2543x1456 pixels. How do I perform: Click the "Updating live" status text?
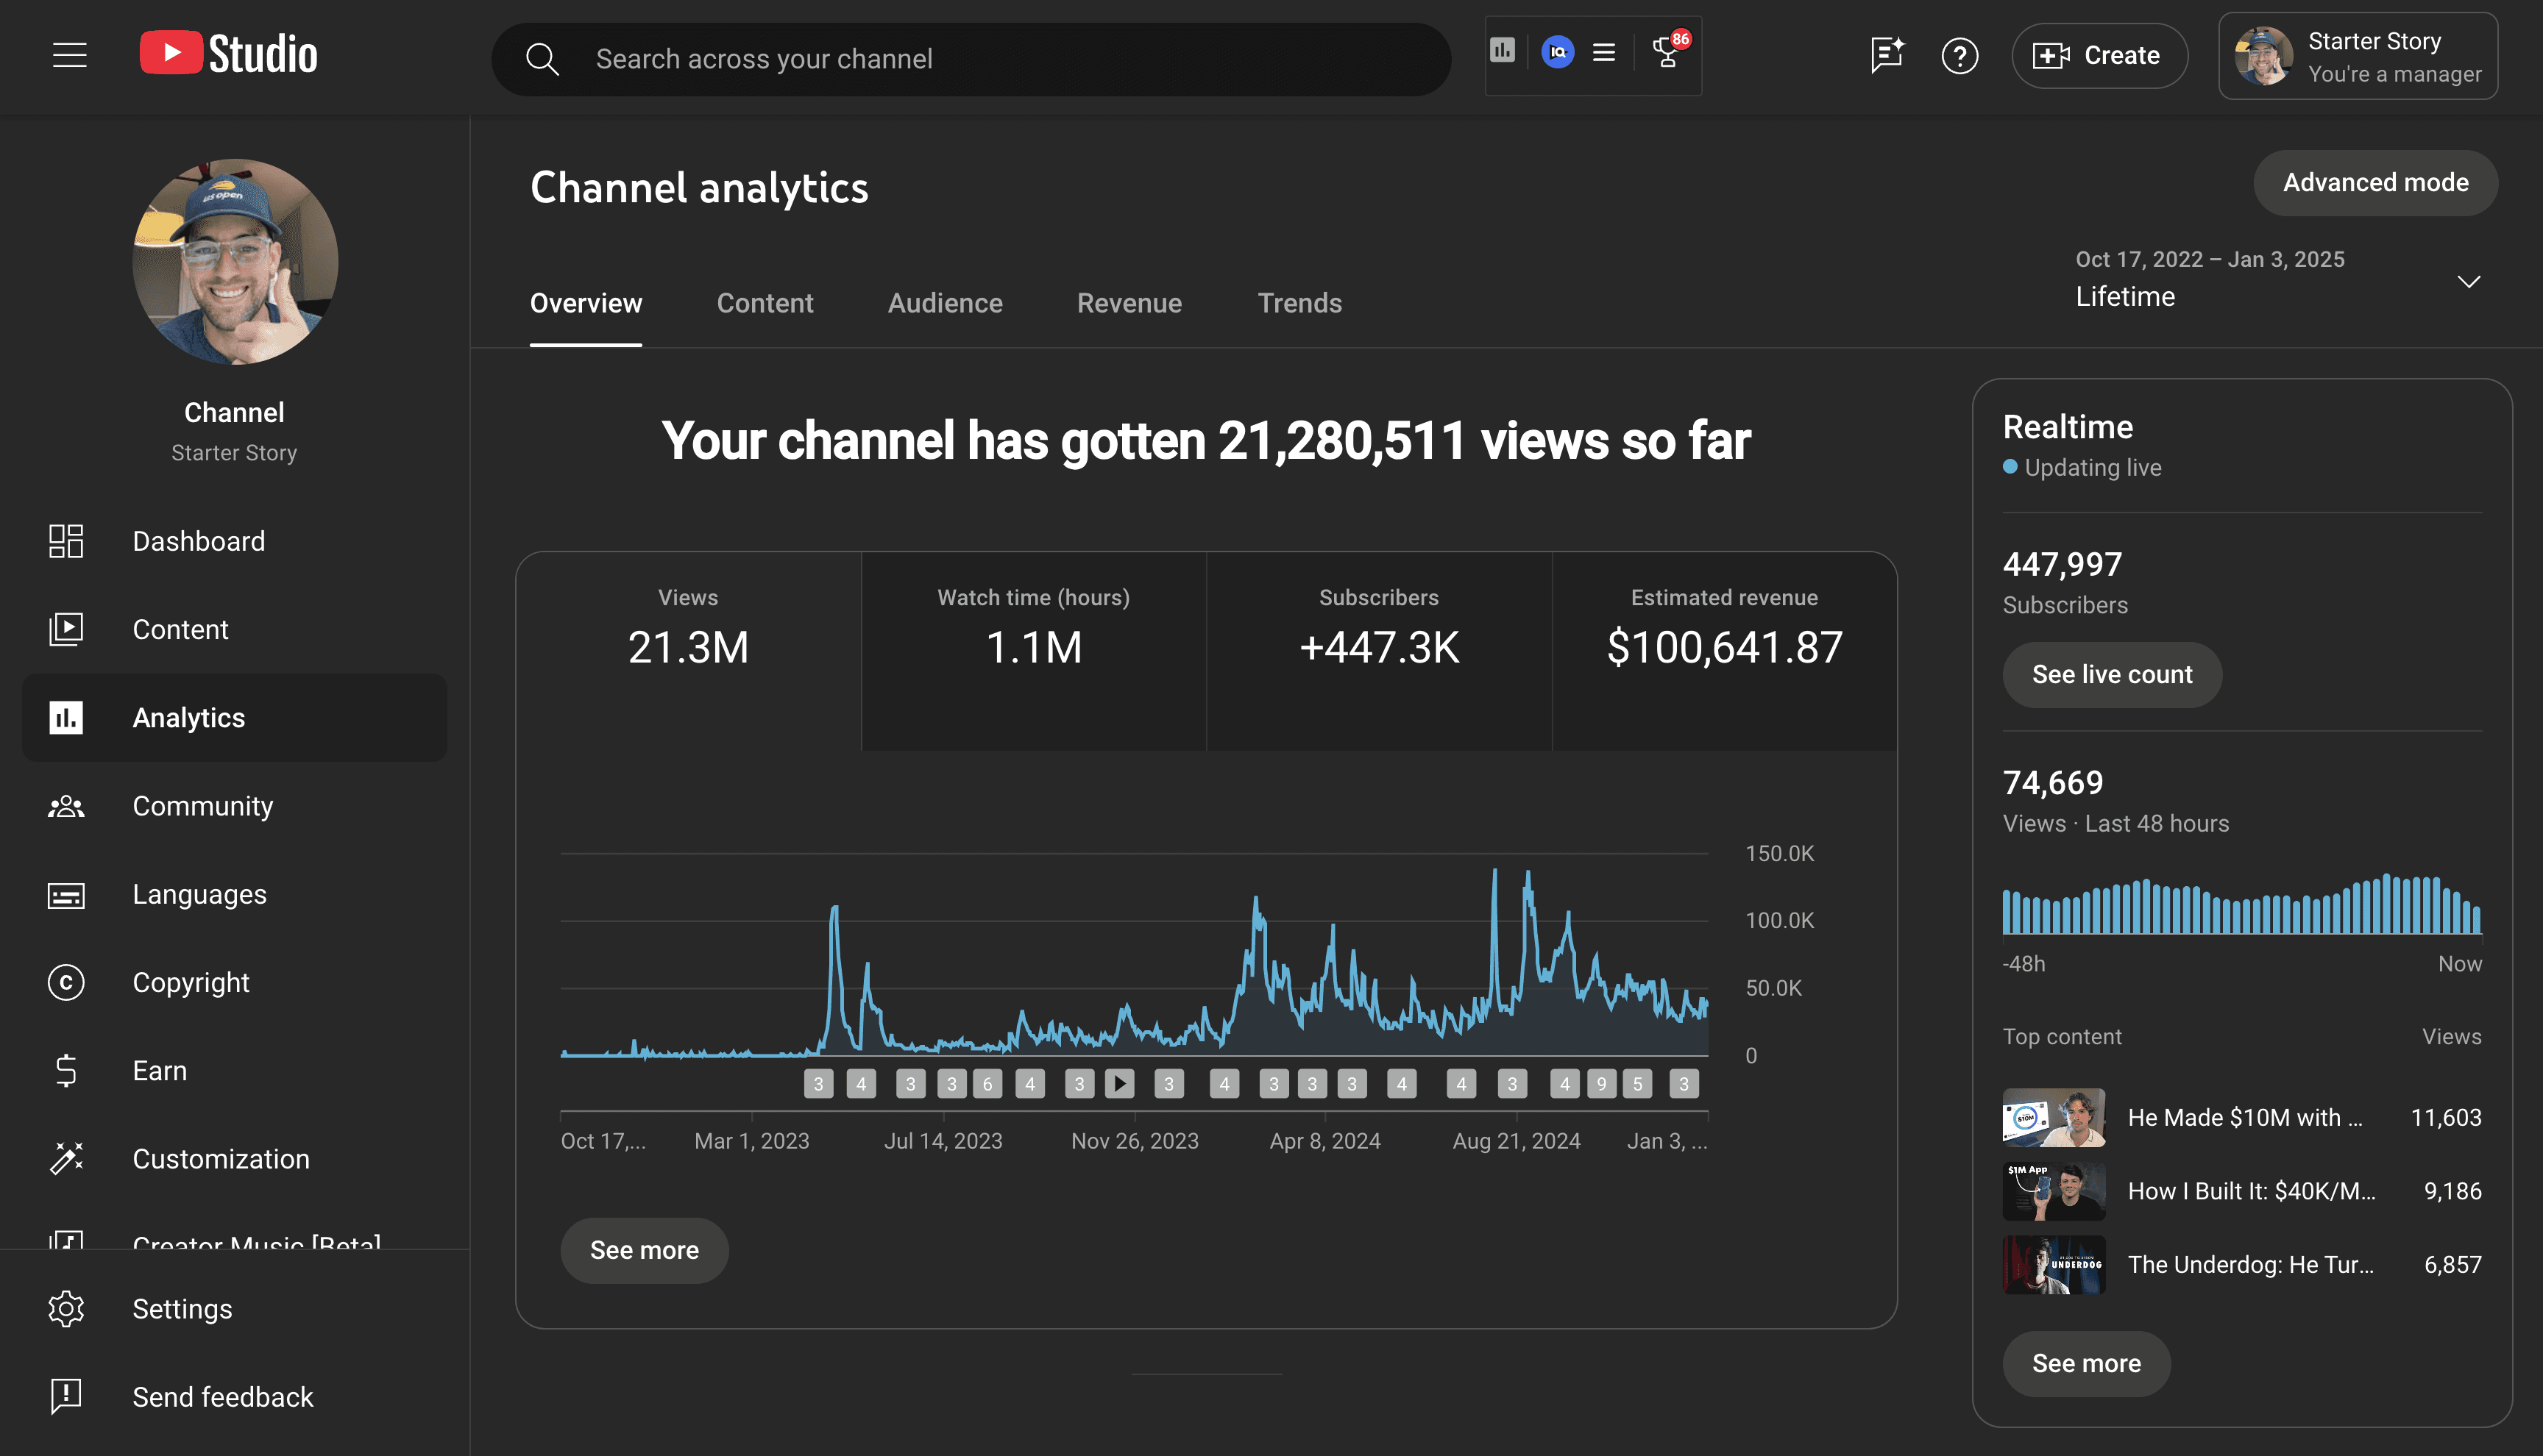(x=2093, y=468)
